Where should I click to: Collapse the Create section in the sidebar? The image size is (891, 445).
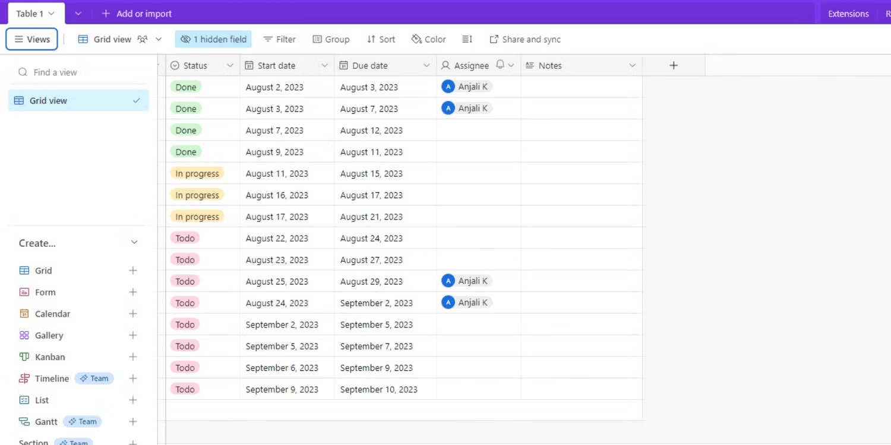(133, 242)
